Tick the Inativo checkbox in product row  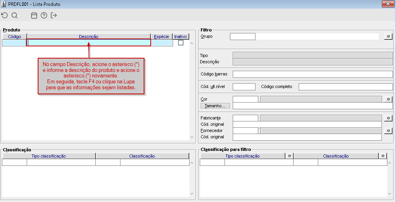[181, 43]
